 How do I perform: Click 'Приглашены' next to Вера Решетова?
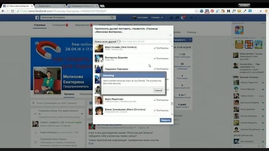click(x=161, y=100)
